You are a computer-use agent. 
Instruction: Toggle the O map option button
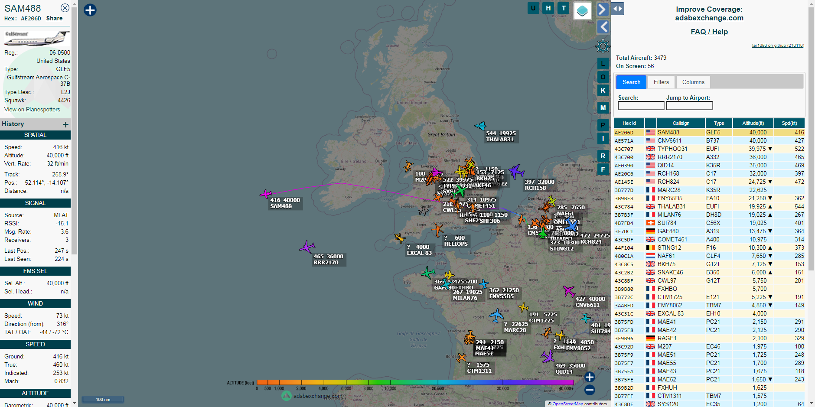pos(603,77)
